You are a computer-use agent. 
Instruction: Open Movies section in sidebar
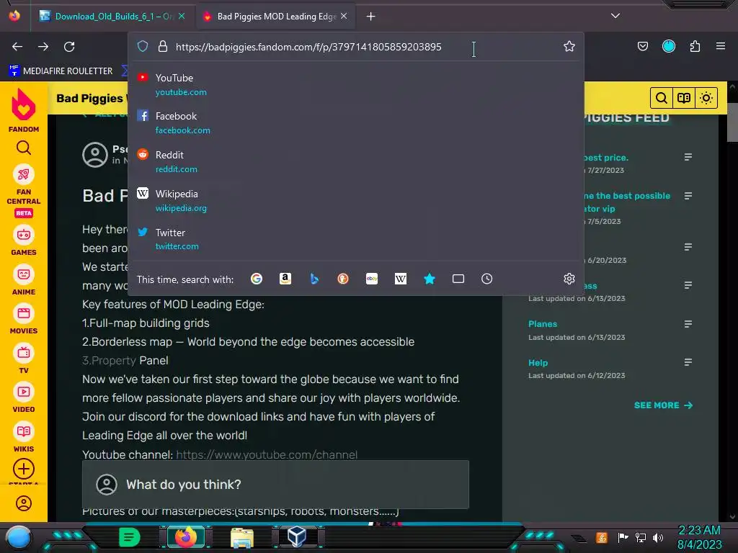(24, 319)
